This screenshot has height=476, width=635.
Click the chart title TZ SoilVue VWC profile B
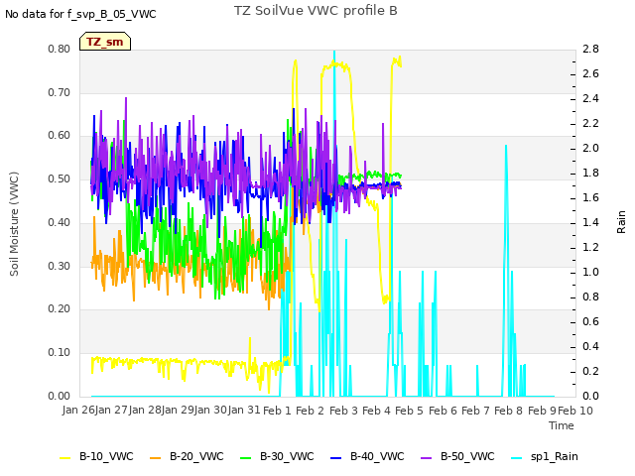(x=316, y=11)
